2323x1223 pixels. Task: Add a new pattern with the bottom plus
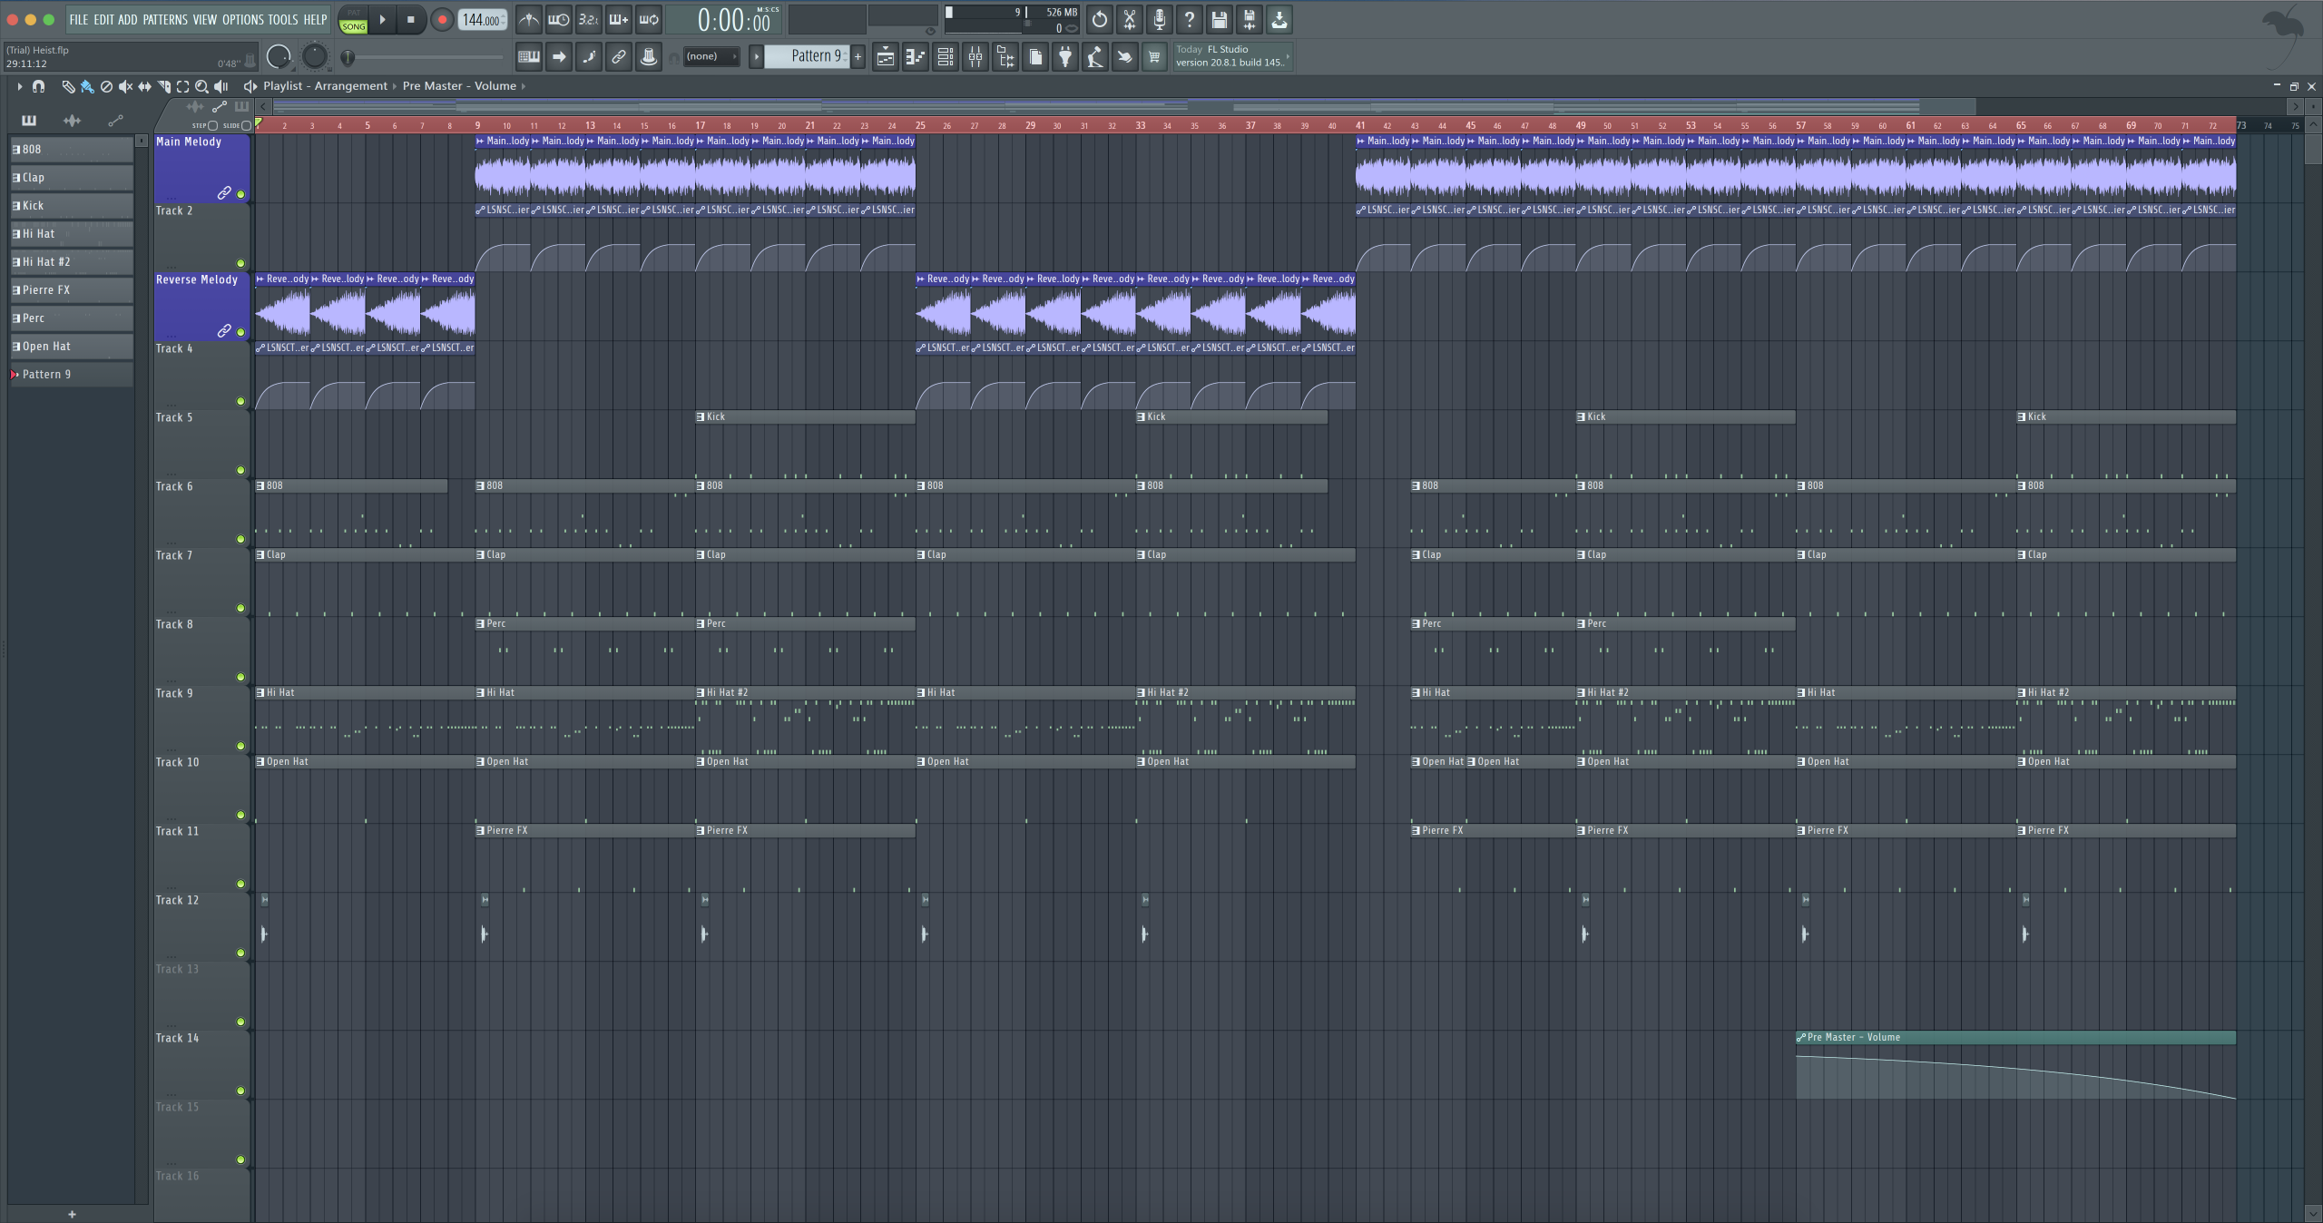(72, 1214)
